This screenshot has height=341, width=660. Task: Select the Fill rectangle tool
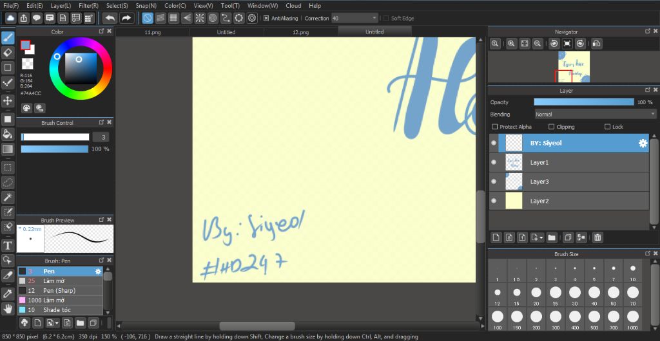click(8, 119)
